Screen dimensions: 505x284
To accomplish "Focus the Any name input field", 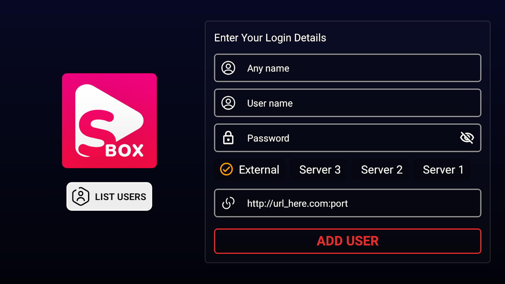I will click(348, 68).
